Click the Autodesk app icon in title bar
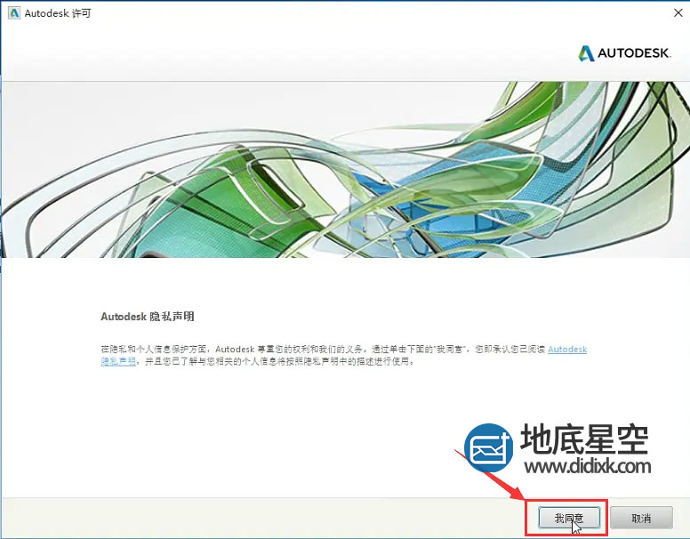The image size is (690, 539). pos(14,13)
